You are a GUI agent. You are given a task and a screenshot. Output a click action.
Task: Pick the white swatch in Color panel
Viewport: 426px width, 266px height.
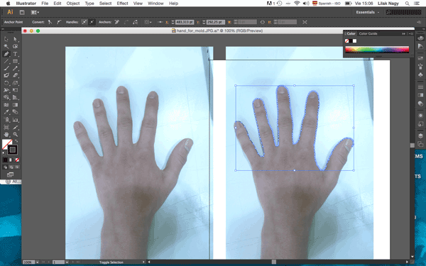click(354, 41)
